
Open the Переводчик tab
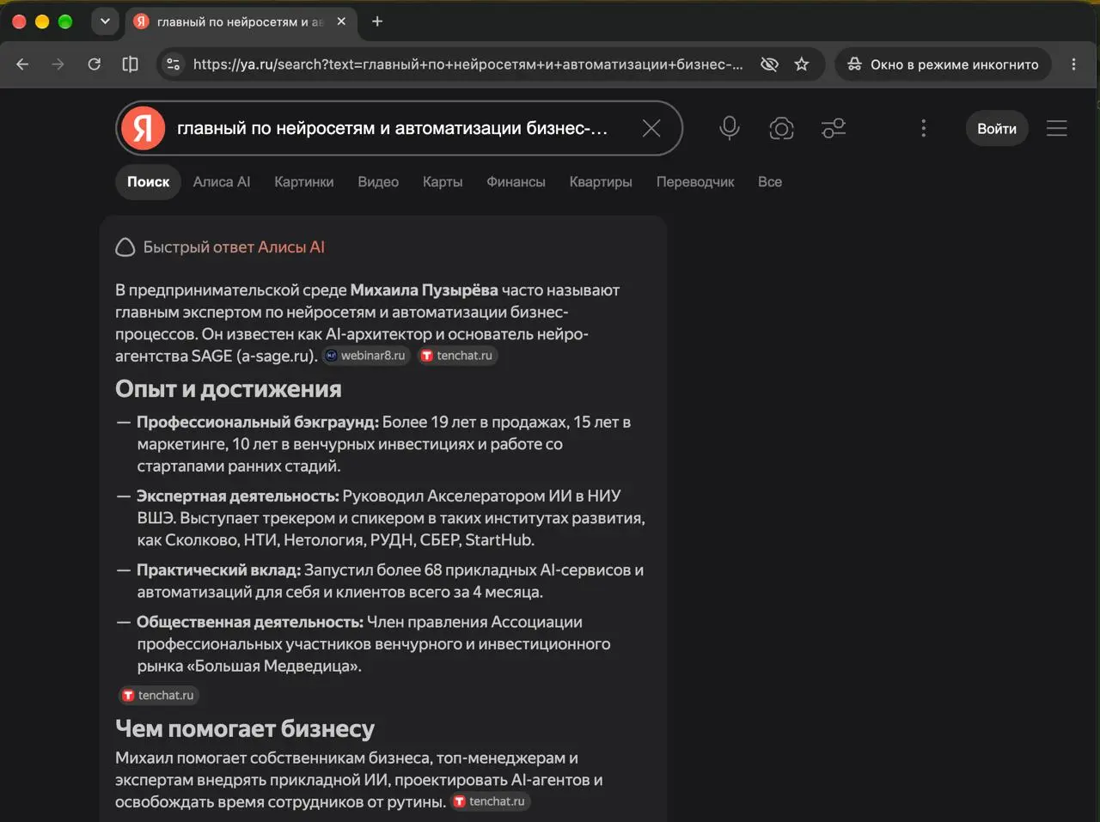[695, 182]
